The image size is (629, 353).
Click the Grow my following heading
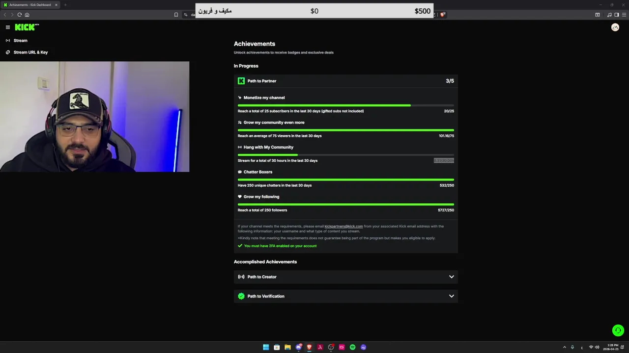point(261,197)
